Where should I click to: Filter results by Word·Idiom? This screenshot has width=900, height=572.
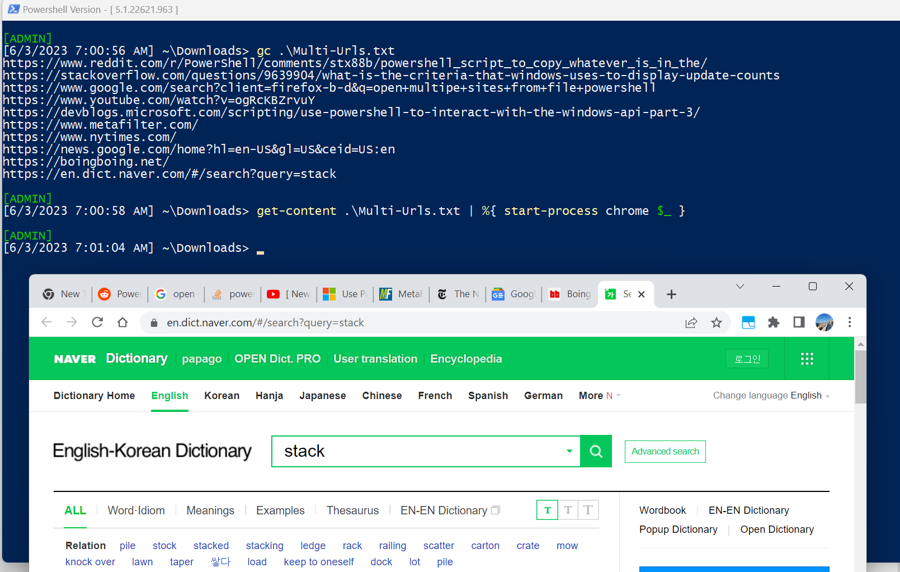click(136, 510)
